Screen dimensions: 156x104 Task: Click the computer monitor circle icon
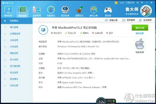coord(43,30)
